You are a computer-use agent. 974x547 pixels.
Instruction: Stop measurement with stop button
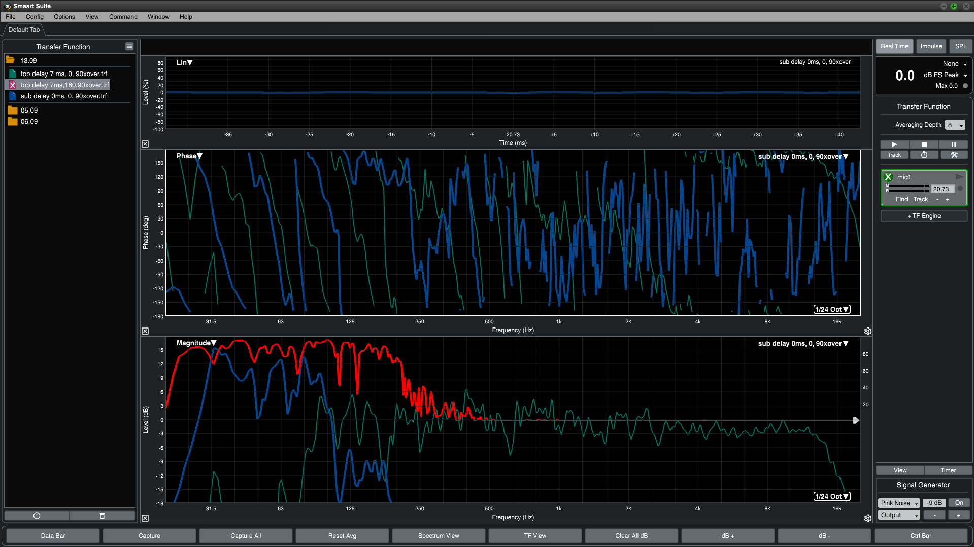[924, 144]
